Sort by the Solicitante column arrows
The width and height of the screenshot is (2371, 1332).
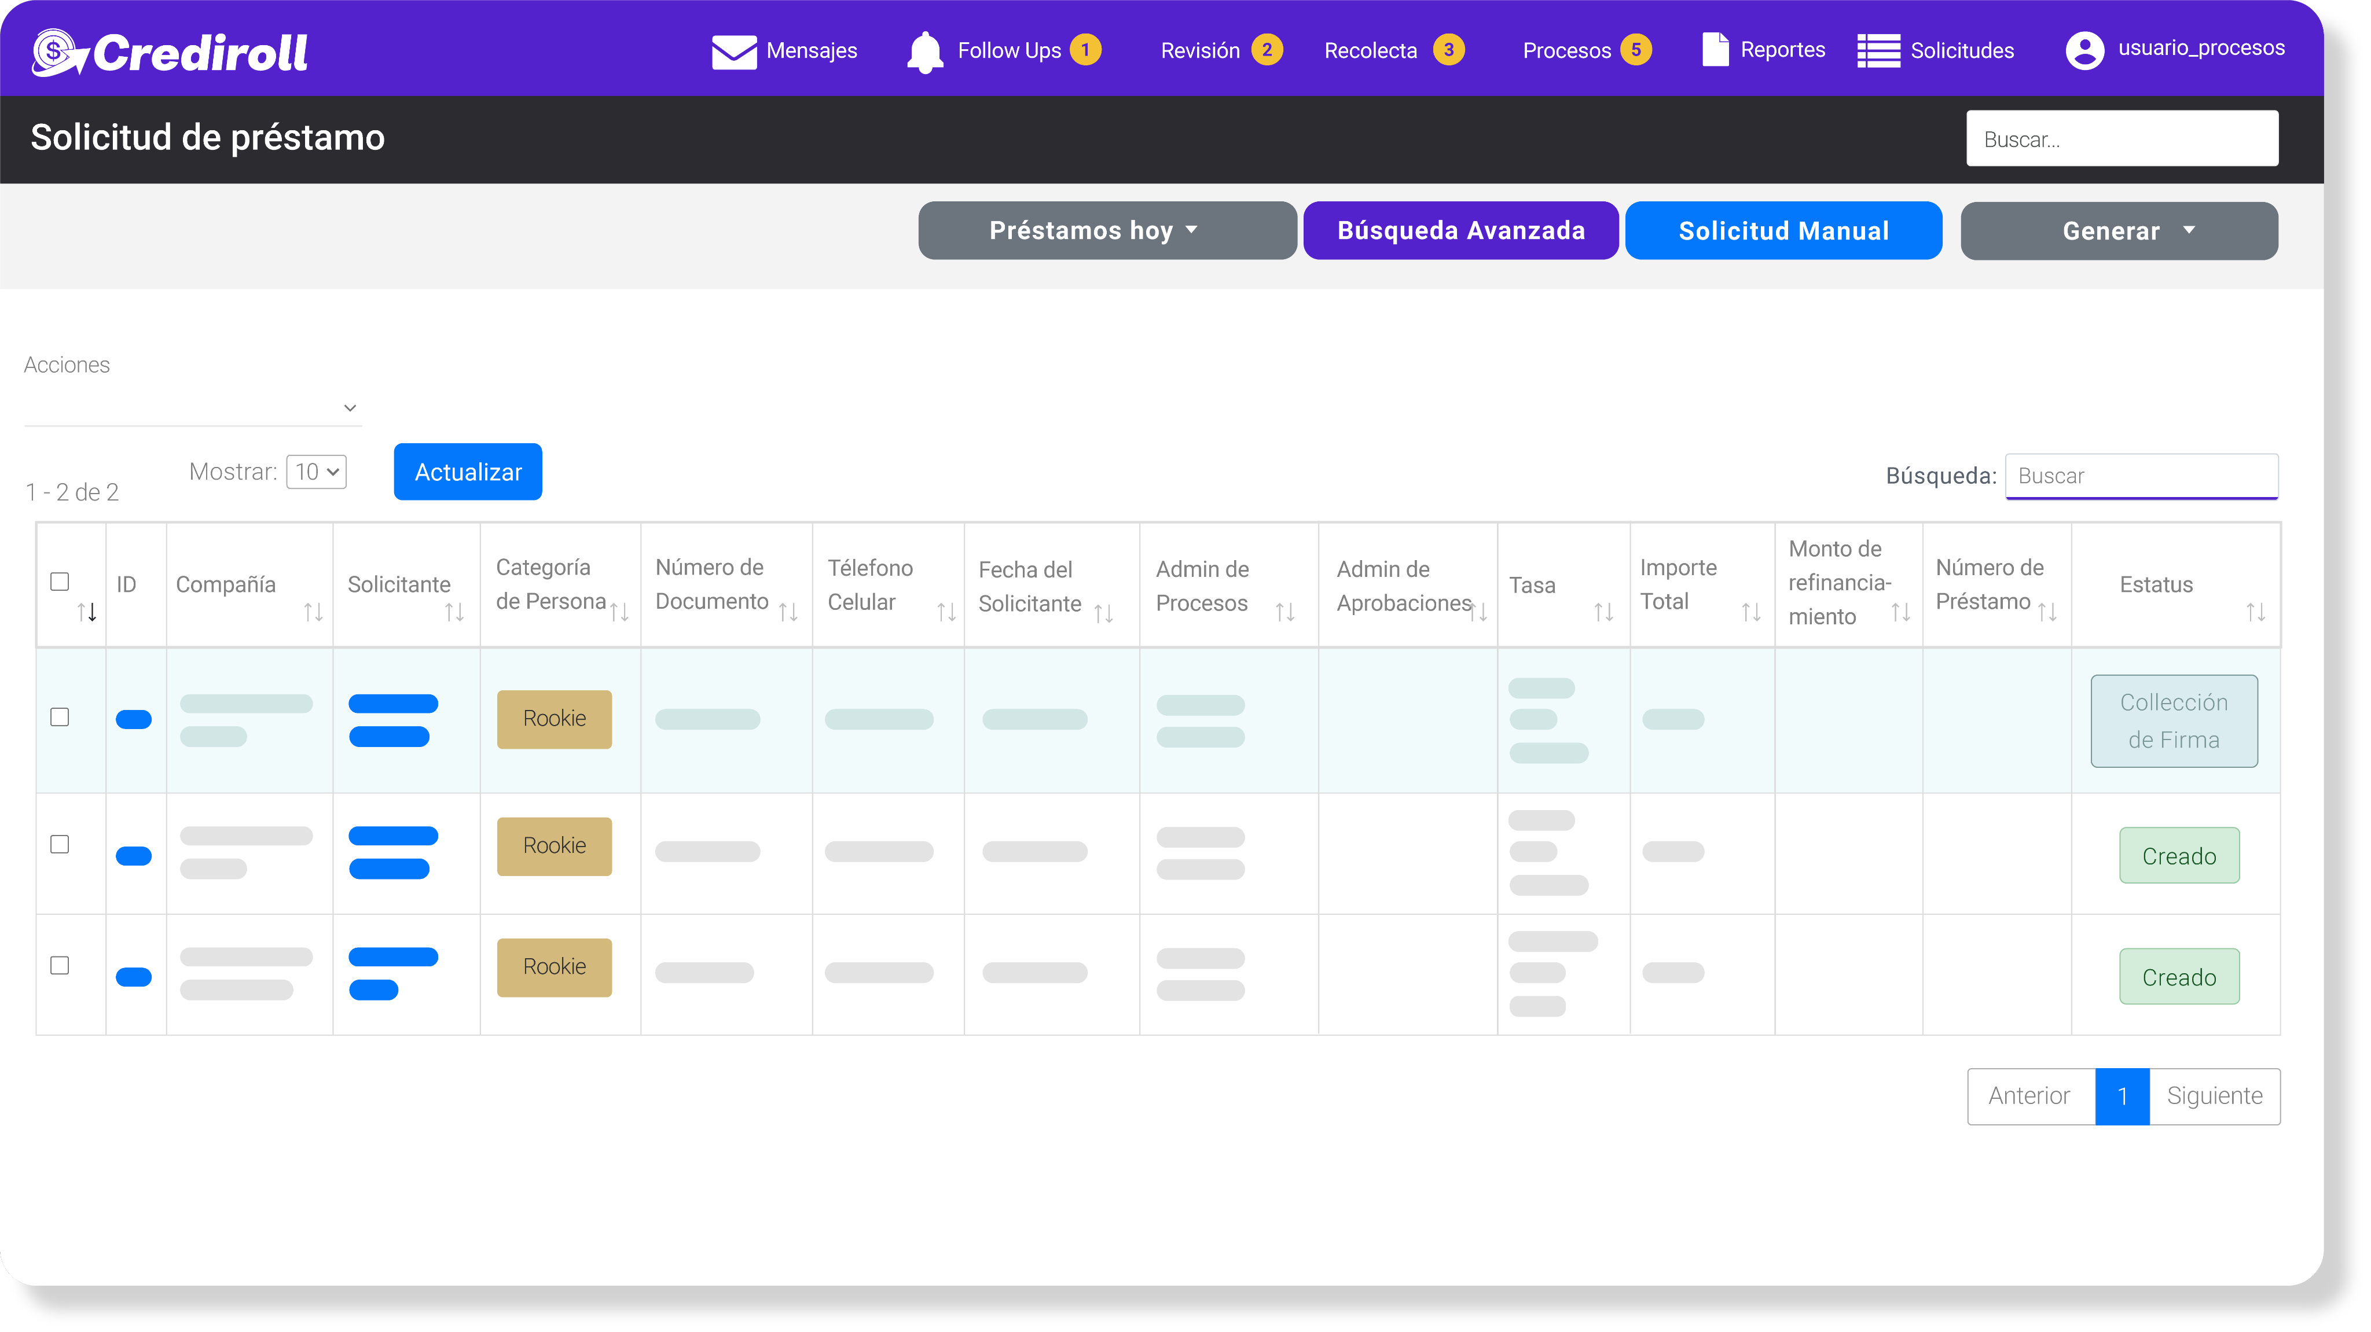pos(454,613)
